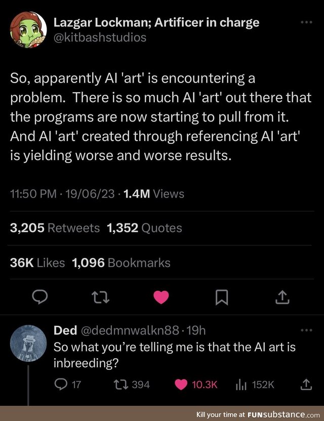Unlike the main tweet's pink heart
Screen dimensions: 324x421
click(161, 298)
